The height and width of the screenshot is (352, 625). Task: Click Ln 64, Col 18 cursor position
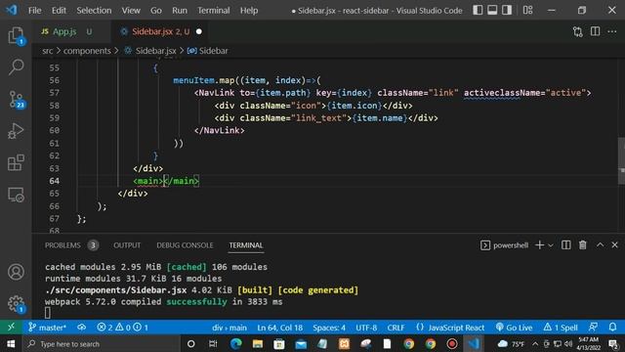280,328
